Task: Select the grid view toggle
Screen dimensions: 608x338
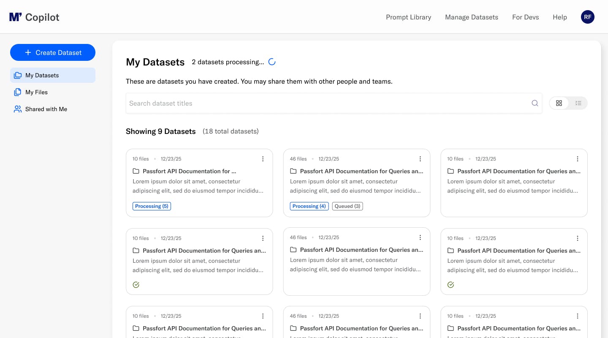Action: pos(559,103)
